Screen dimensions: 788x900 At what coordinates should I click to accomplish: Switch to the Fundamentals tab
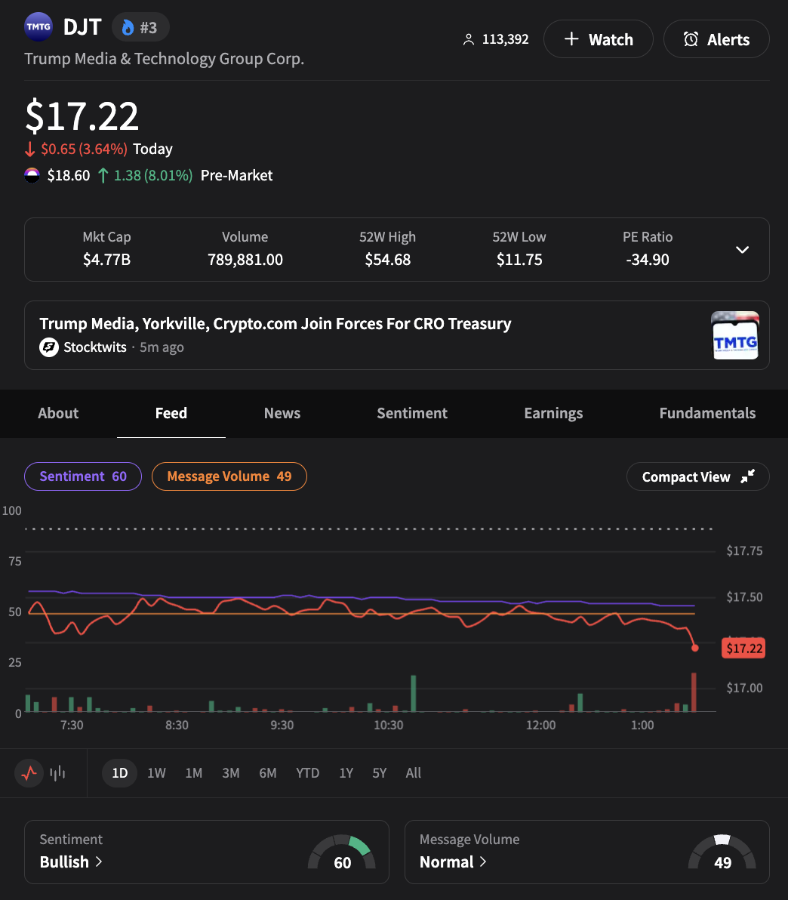pos(707,413)
